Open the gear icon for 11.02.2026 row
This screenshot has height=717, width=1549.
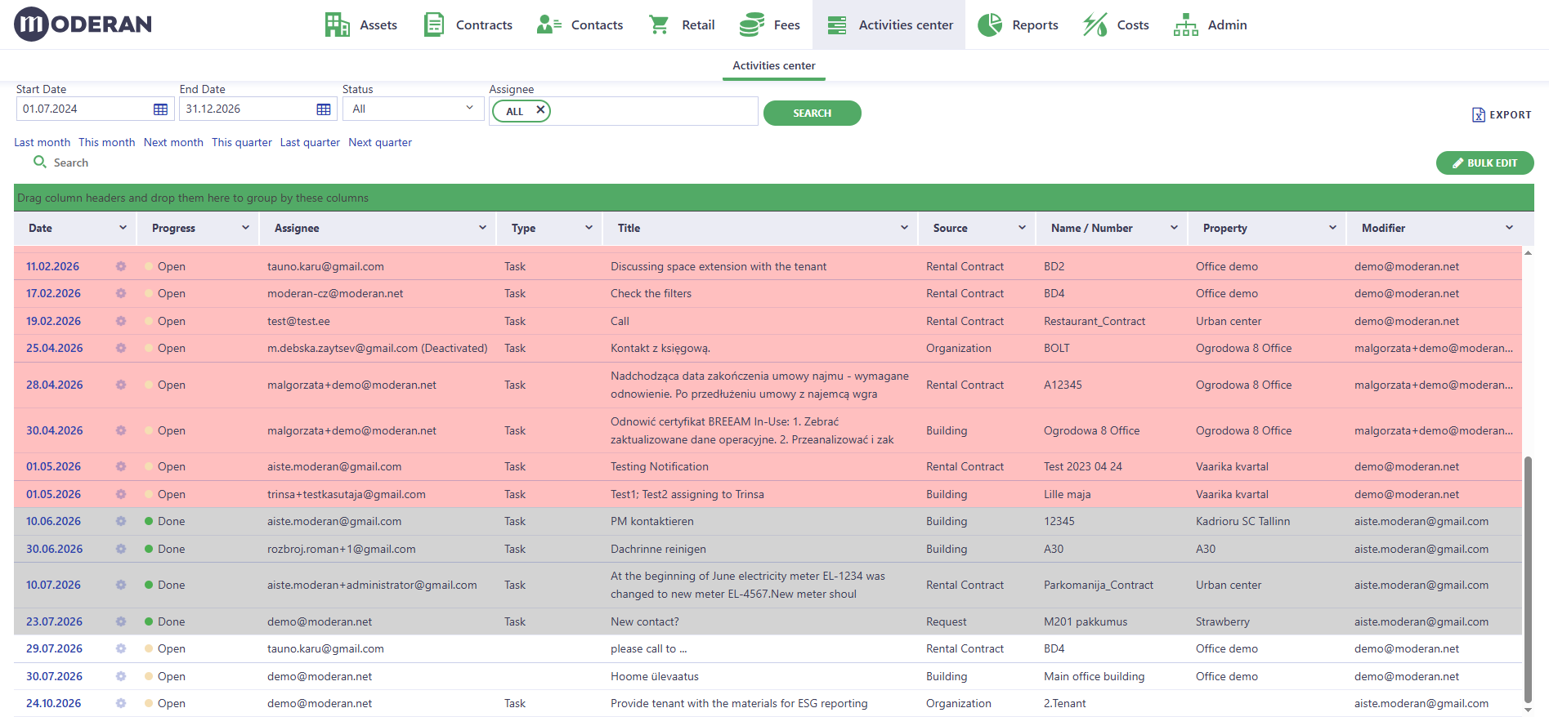(121, 266)
